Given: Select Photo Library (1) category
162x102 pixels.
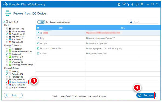Looking at the screenshot, I should click(18, 34).
